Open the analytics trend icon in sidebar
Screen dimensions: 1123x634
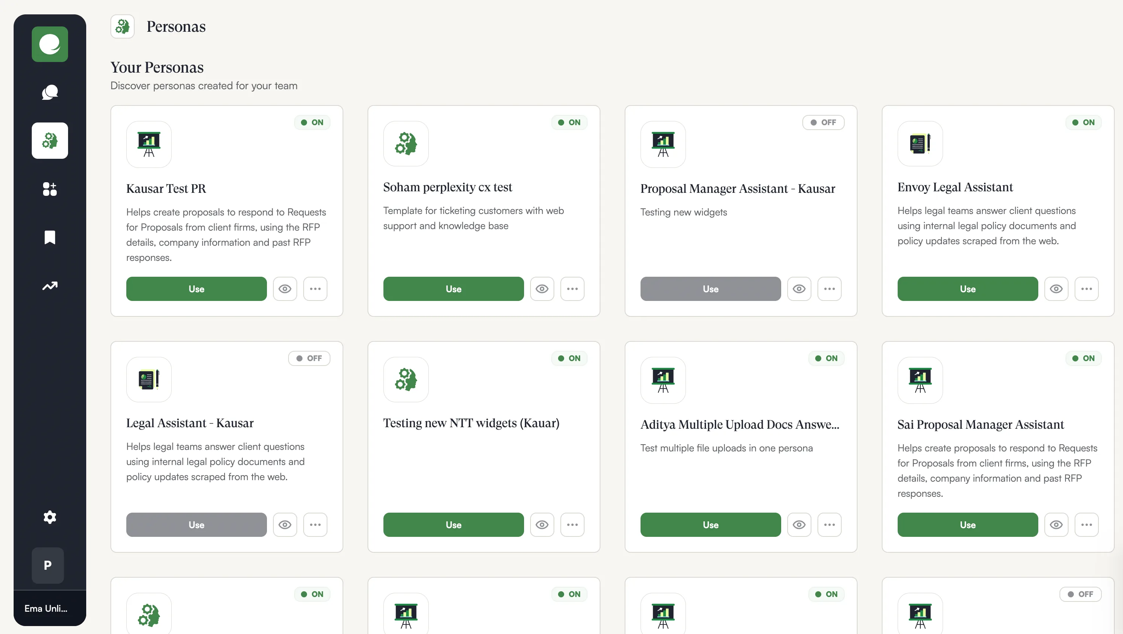(x=50, y=286)
